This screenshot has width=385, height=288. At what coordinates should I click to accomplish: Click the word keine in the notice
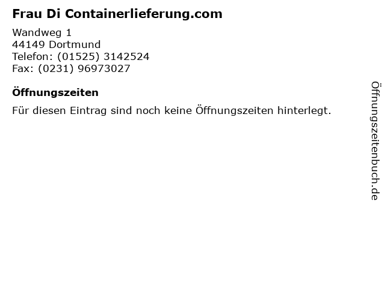click(178, 110)
